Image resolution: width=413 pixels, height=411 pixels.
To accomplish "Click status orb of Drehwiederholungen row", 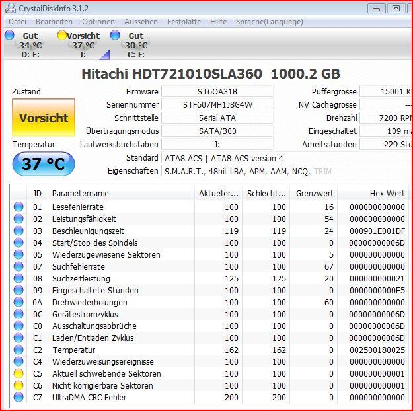I will pos(19,302).
